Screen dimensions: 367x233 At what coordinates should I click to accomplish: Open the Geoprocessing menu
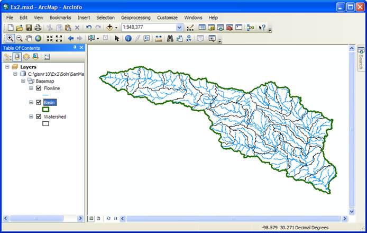pyautogui.click(x=136, y=17)
